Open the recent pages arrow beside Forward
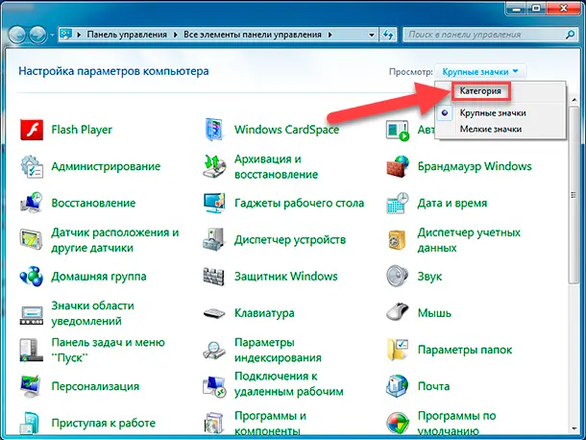586x440 pixels. [52, 36]
